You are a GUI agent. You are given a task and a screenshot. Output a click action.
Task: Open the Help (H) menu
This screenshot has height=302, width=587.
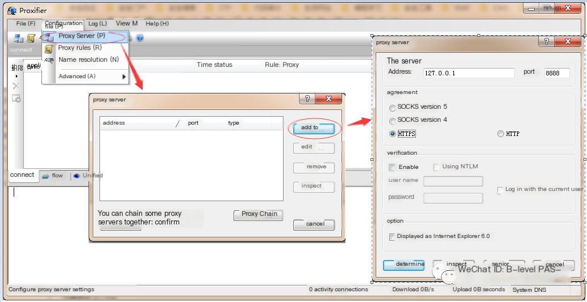pyautogui.click(x=157, y=24)
